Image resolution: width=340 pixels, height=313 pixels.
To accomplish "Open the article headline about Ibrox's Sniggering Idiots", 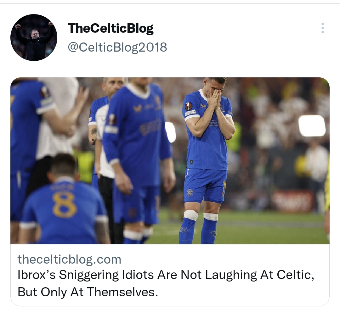I will click(166, 283).
